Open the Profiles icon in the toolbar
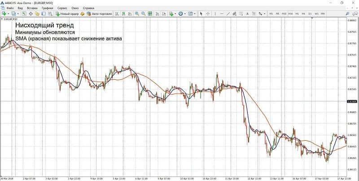Viewport: 359px width, 181px height. (x=14, y=14)
